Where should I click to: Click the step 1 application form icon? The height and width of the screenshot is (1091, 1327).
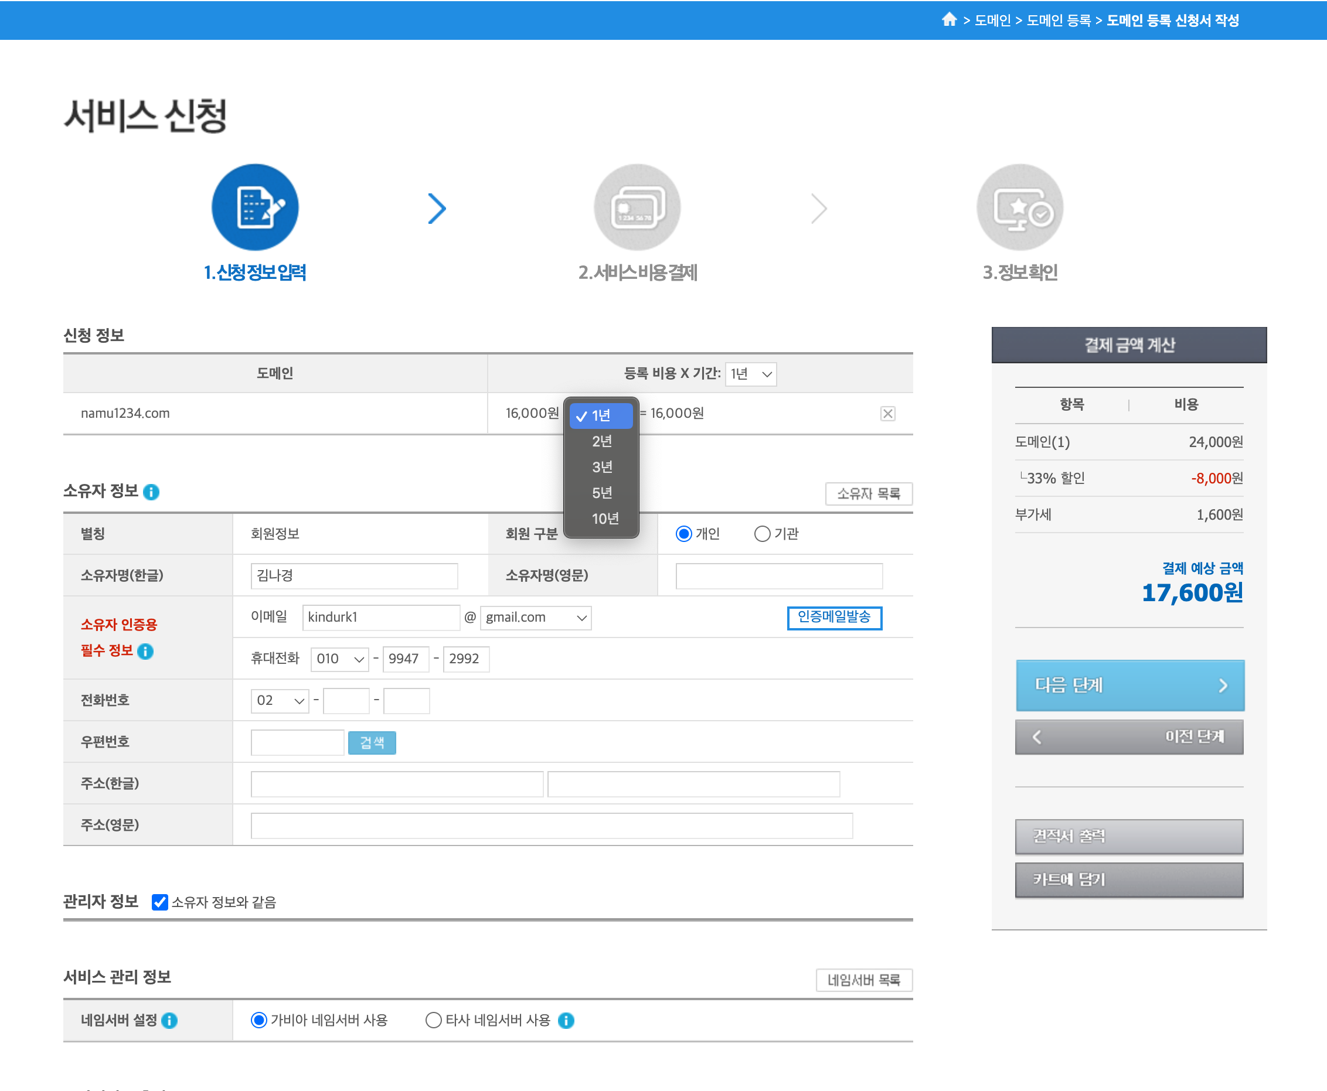point(254,207)
